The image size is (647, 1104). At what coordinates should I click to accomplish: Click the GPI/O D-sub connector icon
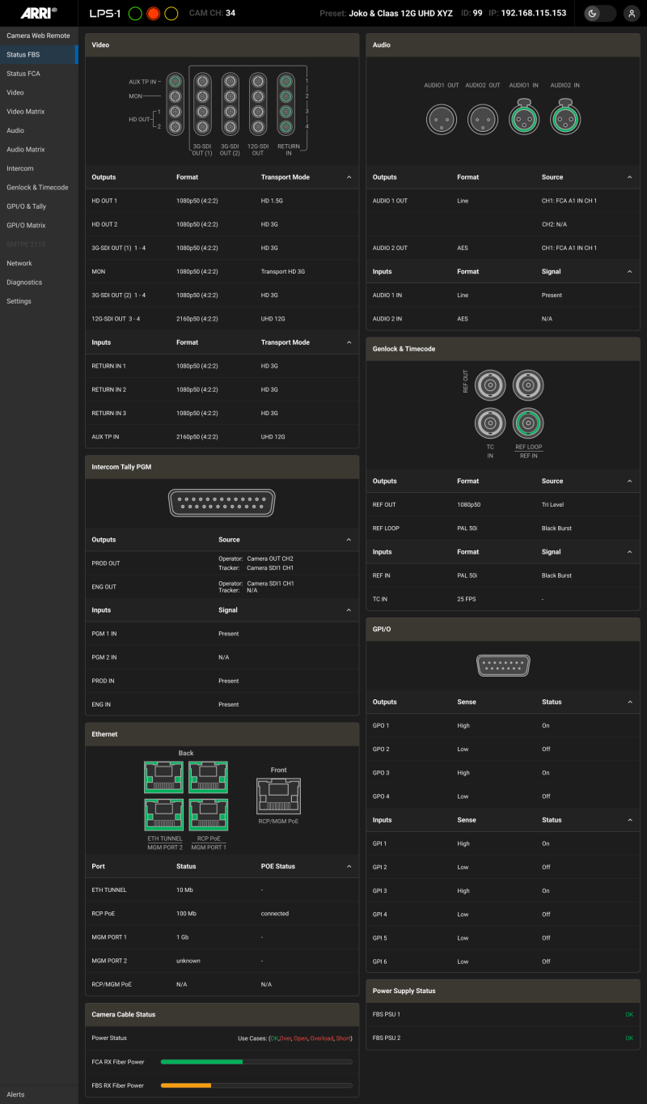(503, 665)
